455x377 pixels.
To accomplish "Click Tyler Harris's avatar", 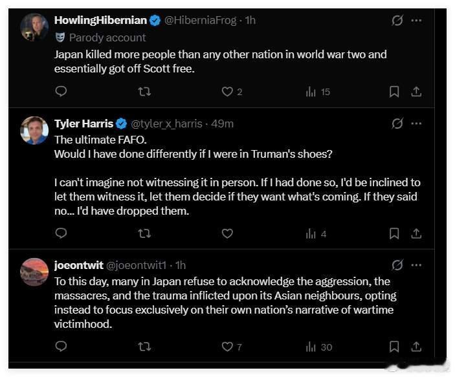I will (34, 130).
